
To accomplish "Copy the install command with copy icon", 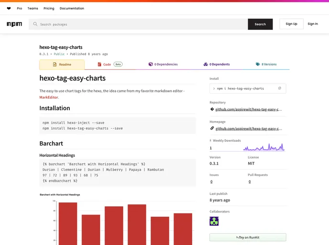I will tap(279, 89).
